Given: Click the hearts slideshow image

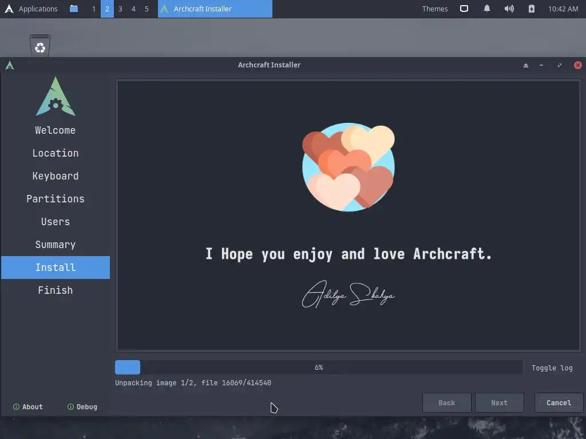Looking at the screenshot, I should 349,167.
